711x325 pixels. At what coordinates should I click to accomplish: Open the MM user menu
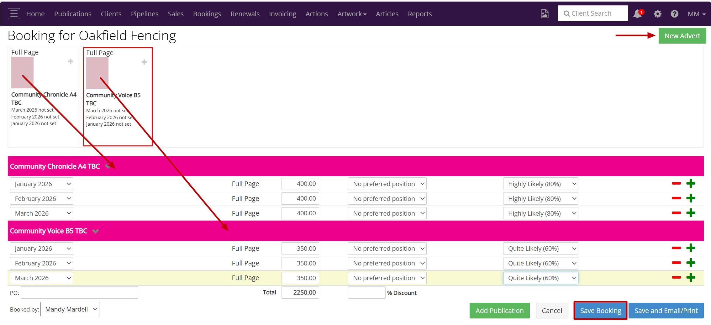pos(697,14)
